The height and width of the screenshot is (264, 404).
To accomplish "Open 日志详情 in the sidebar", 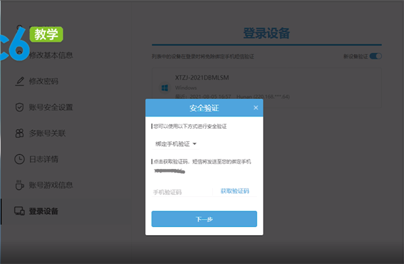I will tap(44, 159).
